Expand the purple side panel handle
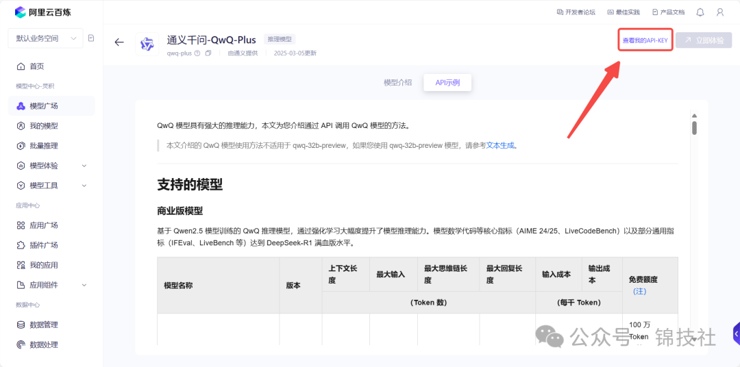The width and height of the screenshot is (740, 367). [736, 333]
